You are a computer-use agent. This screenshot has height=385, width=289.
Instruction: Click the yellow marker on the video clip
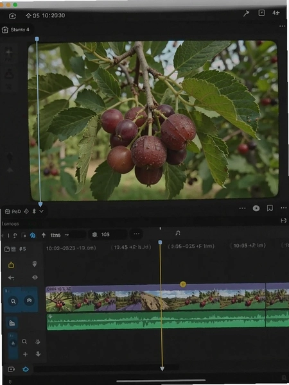[x=183, y=284]
